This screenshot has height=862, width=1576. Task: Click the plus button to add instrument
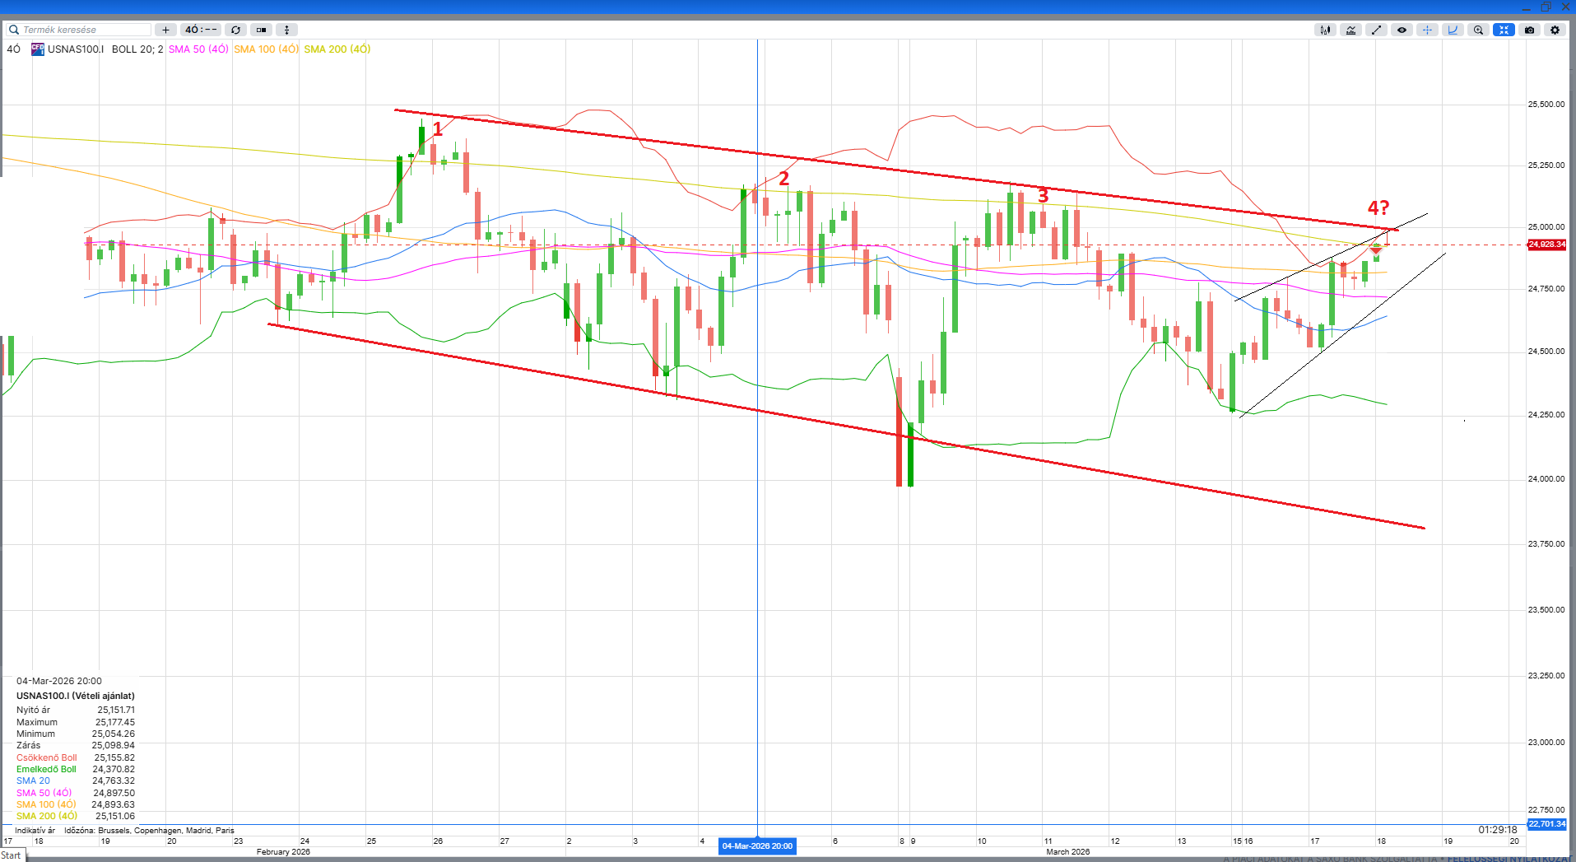pos(165,30)
